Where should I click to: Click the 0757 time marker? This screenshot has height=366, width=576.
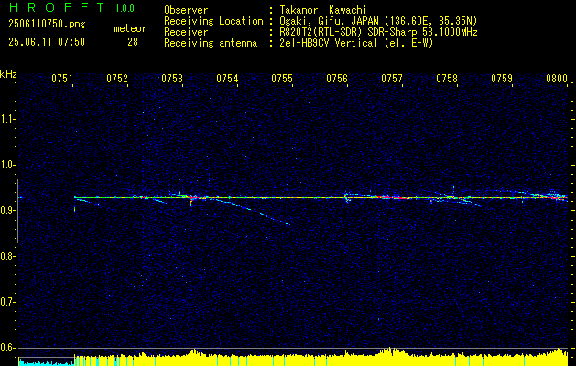coord(392,79)
